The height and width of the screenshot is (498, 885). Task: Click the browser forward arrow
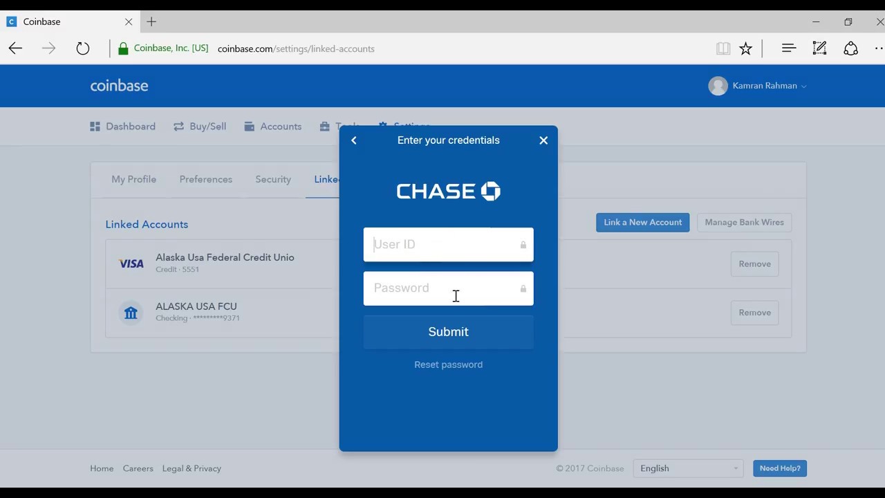tap(48, 48)
